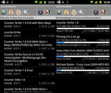Tap '497MB 4/3/11' size text
Viewport: 111px width, 93px height.
click(x=12, y=74)
